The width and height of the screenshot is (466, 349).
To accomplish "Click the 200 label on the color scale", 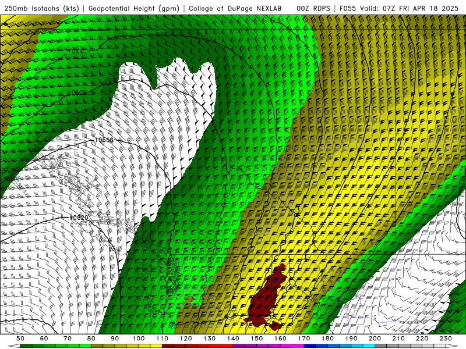I will (x=375, y=339).
